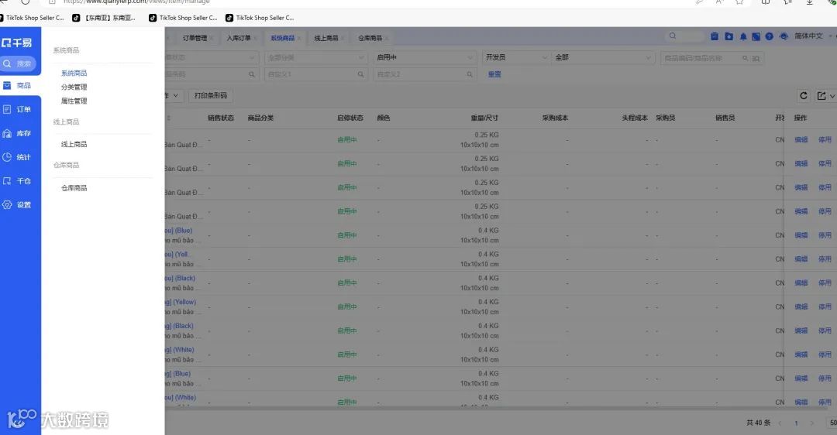Open the sidebar 搜索 search box

point(18,63)
